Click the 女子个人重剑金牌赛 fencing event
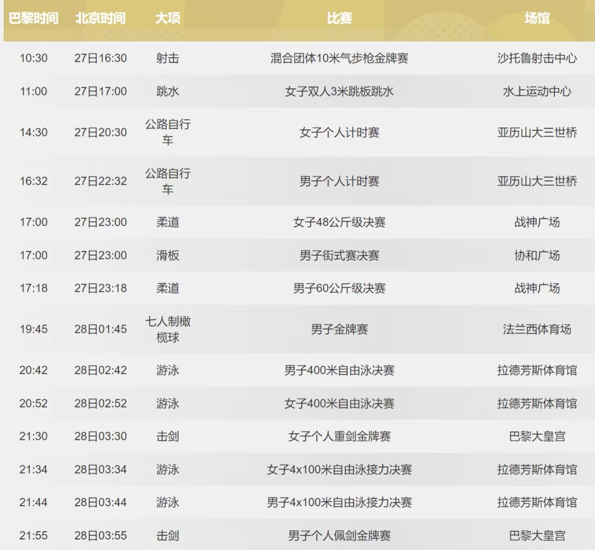The width and height of the screenshot is (595, 550). tap(339, 436)
